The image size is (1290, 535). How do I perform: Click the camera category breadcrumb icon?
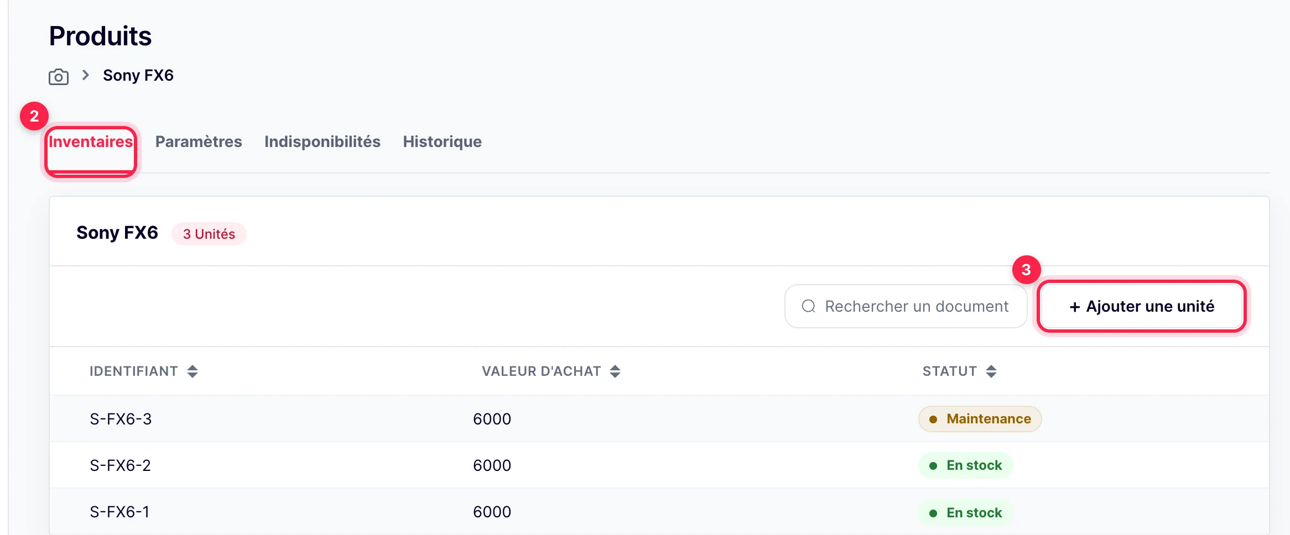(59, 76)
